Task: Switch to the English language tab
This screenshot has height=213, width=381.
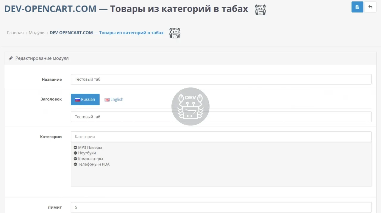Action: (x=114, y=100)
